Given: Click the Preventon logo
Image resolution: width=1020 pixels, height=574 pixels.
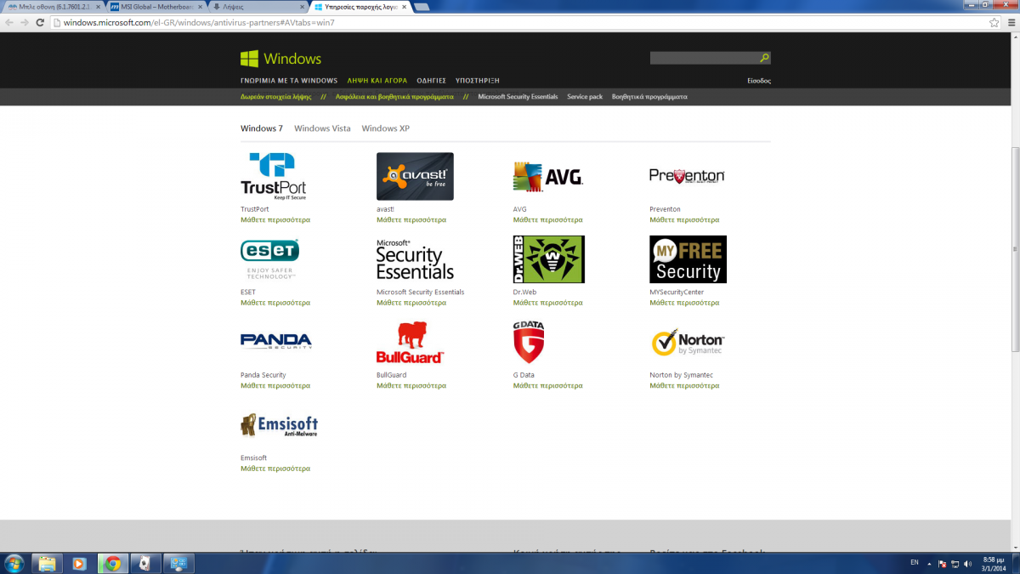Looking at the screenshot, I should click(687, 176).
